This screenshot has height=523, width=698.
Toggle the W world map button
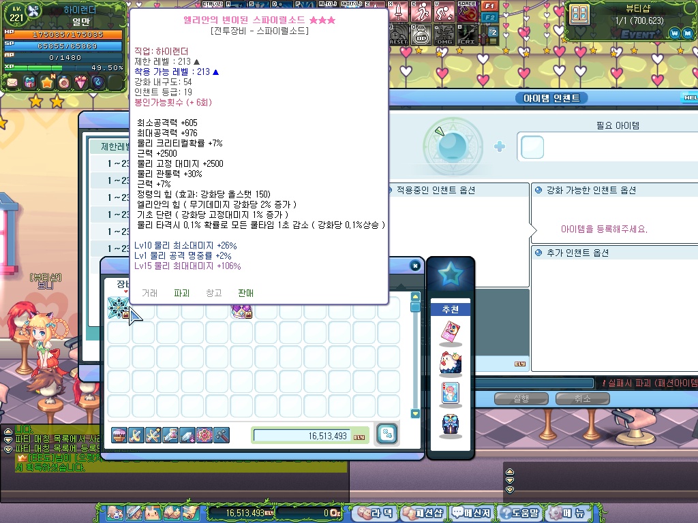click(x=674, y=33)
